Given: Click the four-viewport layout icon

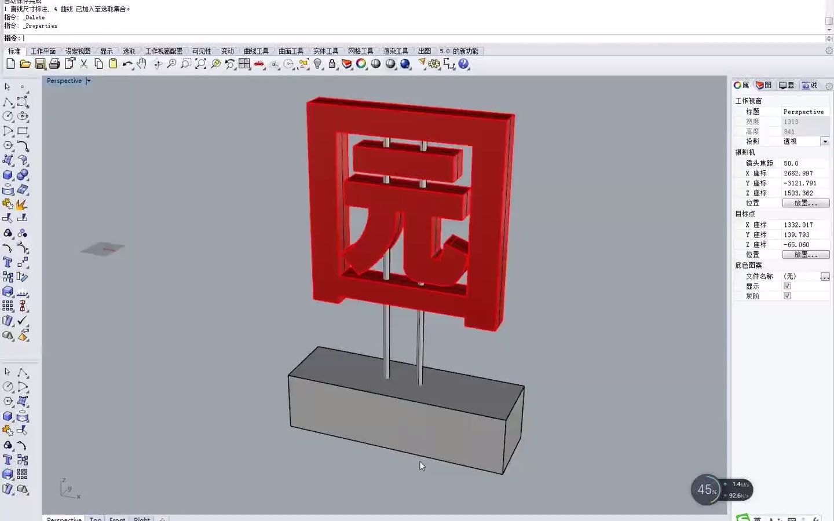Looking at the screenshot, I should pyautogui.click(x=244, y=64).
